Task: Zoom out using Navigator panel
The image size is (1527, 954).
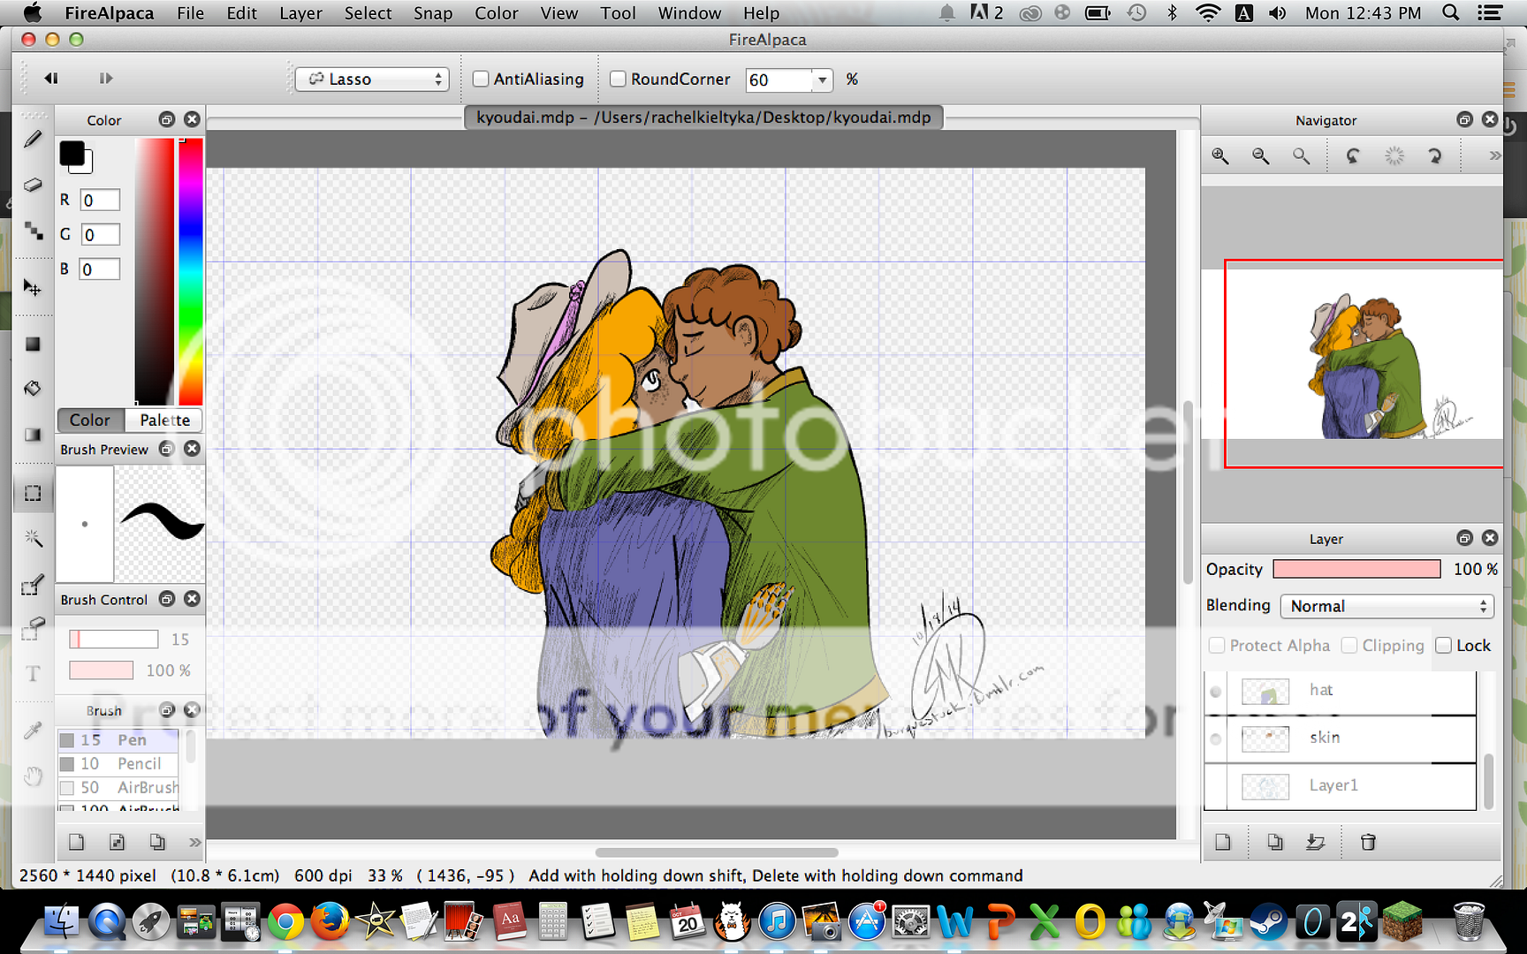Action: point(1261,156)
